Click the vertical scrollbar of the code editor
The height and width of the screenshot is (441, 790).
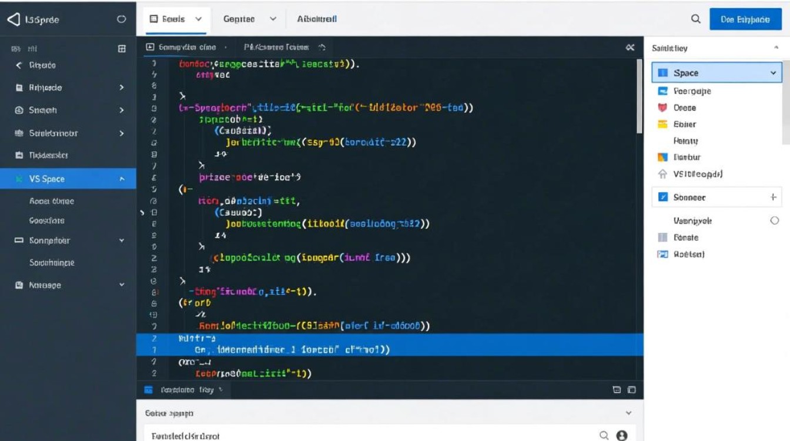tap(640, 95)
